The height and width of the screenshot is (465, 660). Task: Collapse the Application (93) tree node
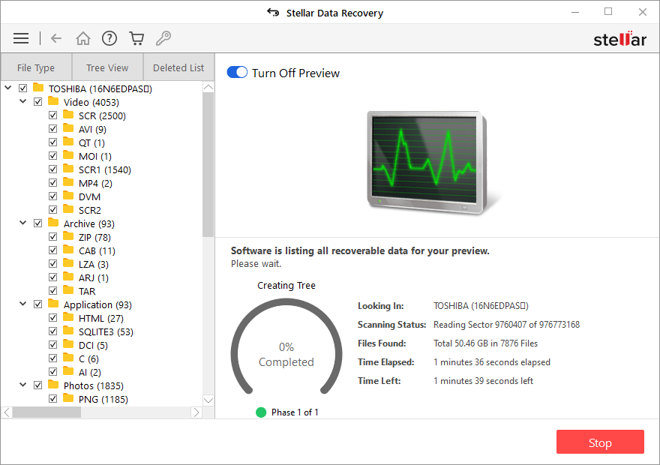23,304
